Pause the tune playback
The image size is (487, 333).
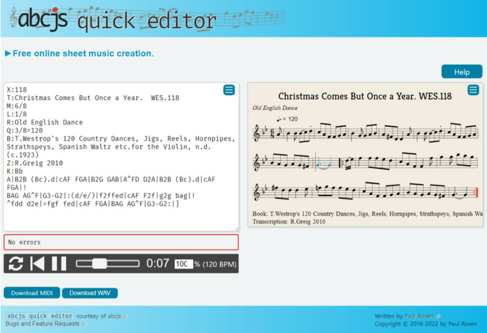(59, 264)
